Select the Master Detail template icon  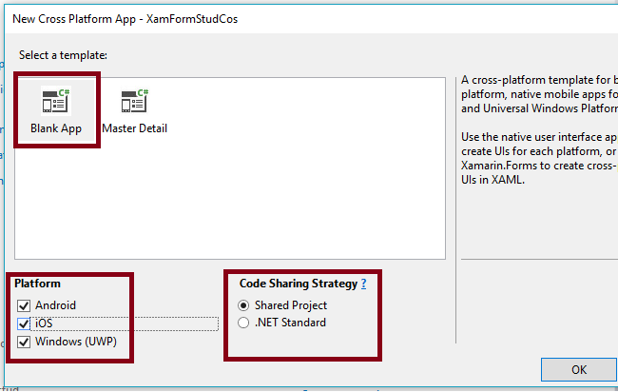pos(134,101)
